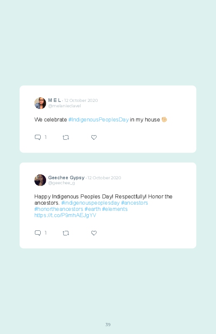Open Geechee Gypsy's profile picture
Image resolution: width=216 pixels, height=334 pixels.
pos(40,180)
